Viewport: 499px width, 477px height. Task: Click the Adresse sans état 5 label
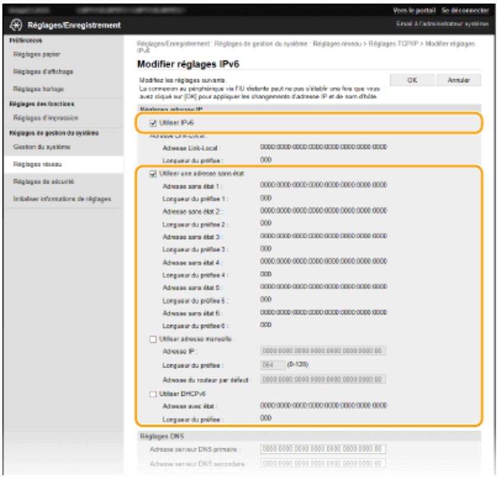[192, 288]
